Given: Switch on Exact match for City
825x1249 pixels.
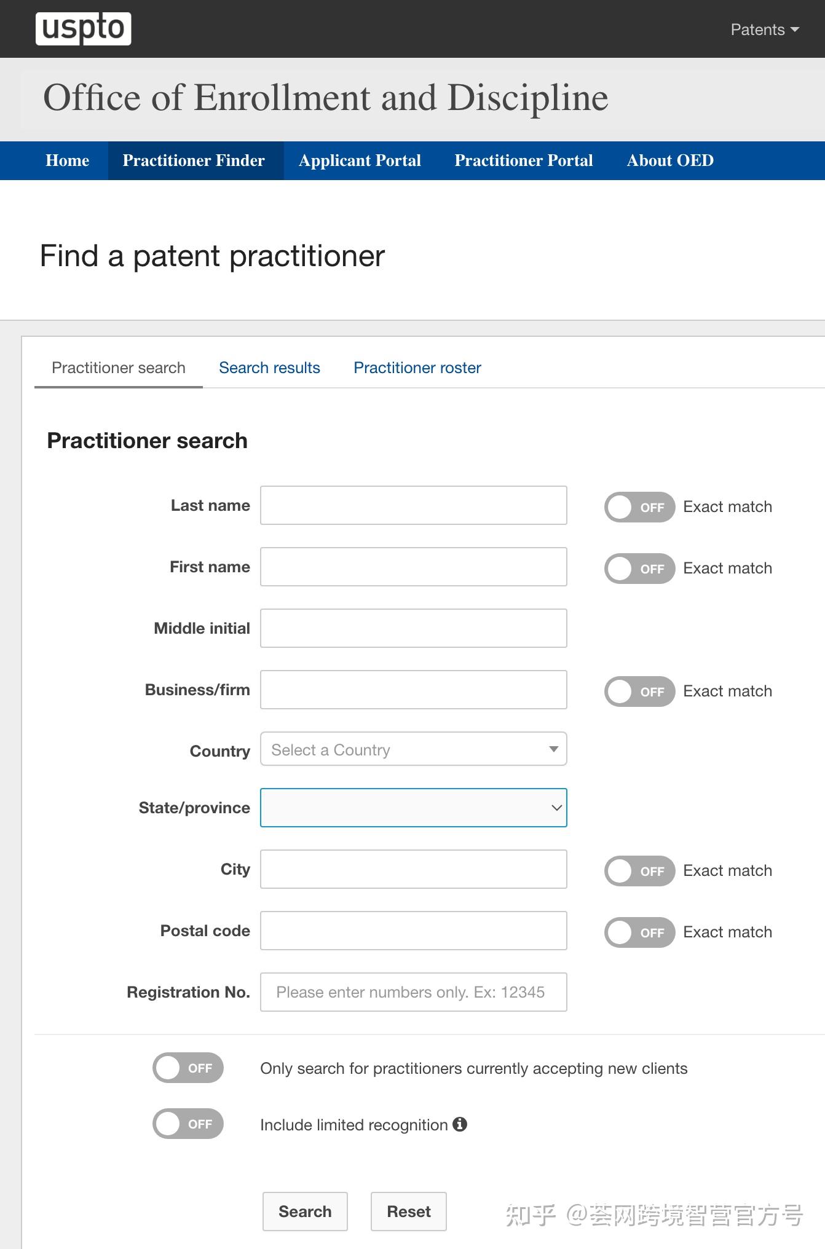Looking at the screenshot, I should (x=639, y=871).
